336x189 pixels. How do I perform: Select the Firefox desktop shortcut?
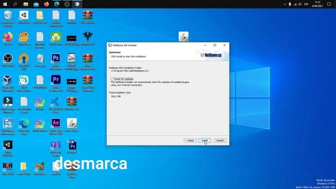pyautogui.click(x=8, y=39)
